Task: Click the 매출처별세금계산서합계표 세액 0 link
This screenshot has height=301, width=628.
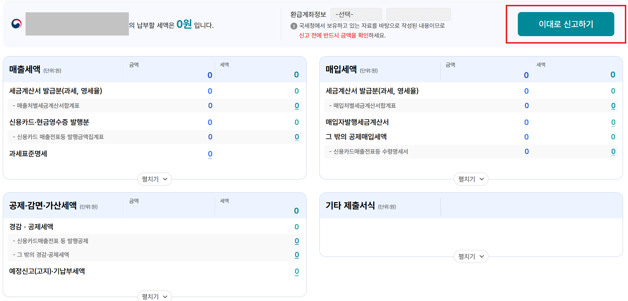Action: coord(297,105)
